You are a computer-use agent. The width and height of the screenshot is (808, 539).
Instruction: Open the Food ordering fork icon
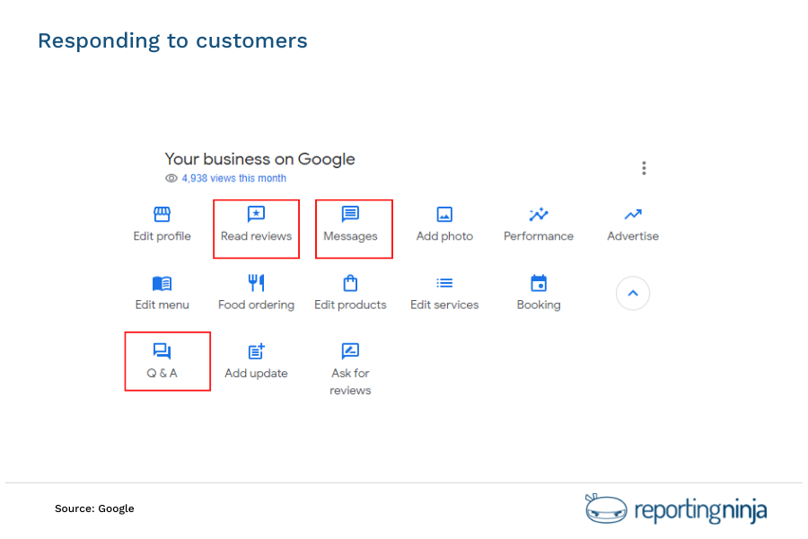(256, 283)
